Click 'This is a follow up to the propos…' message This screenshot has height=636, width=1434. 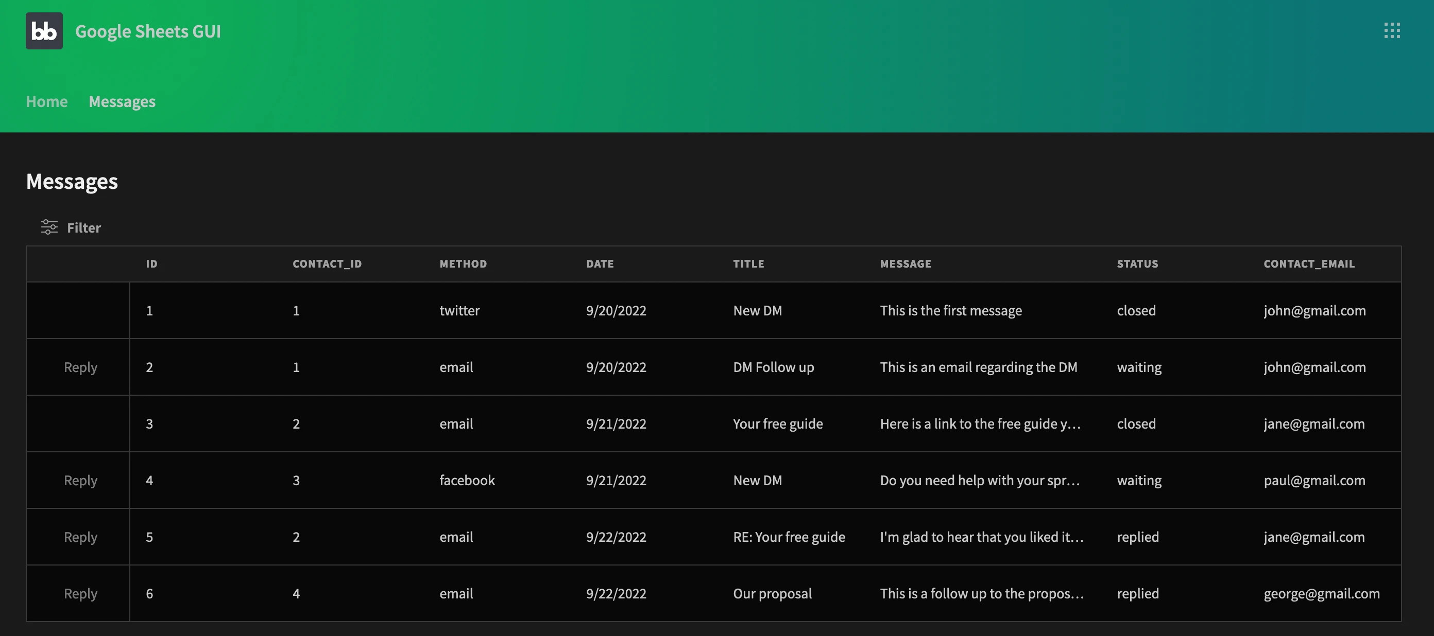tap(982, 593)
